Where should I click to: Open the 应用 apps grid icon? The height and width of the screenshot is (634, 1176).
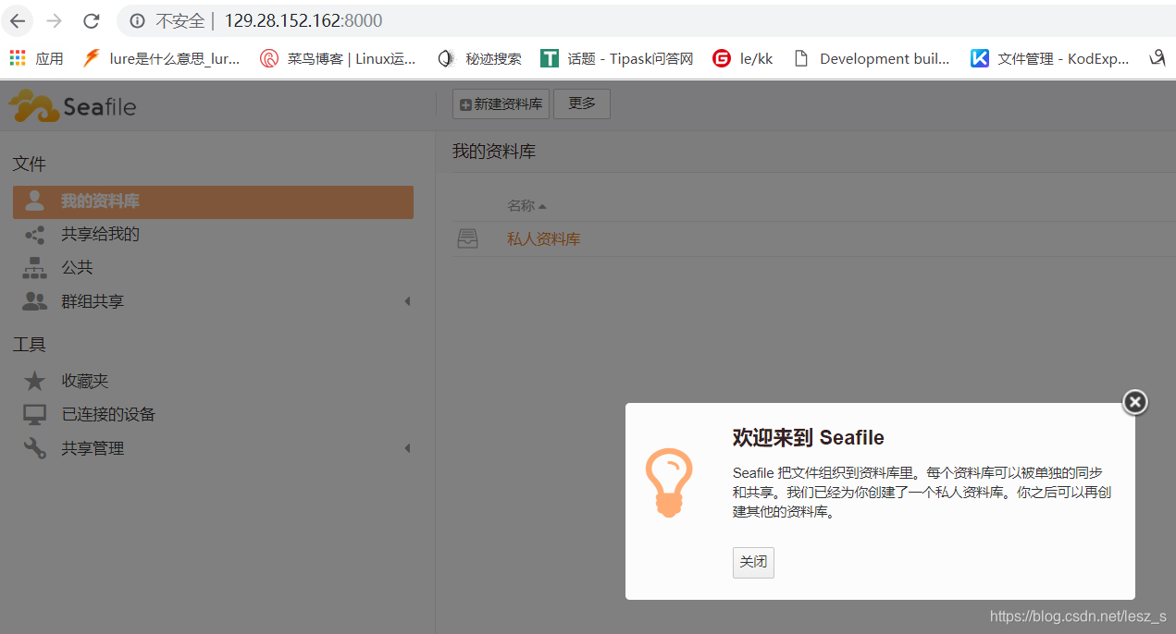(18, 58)
